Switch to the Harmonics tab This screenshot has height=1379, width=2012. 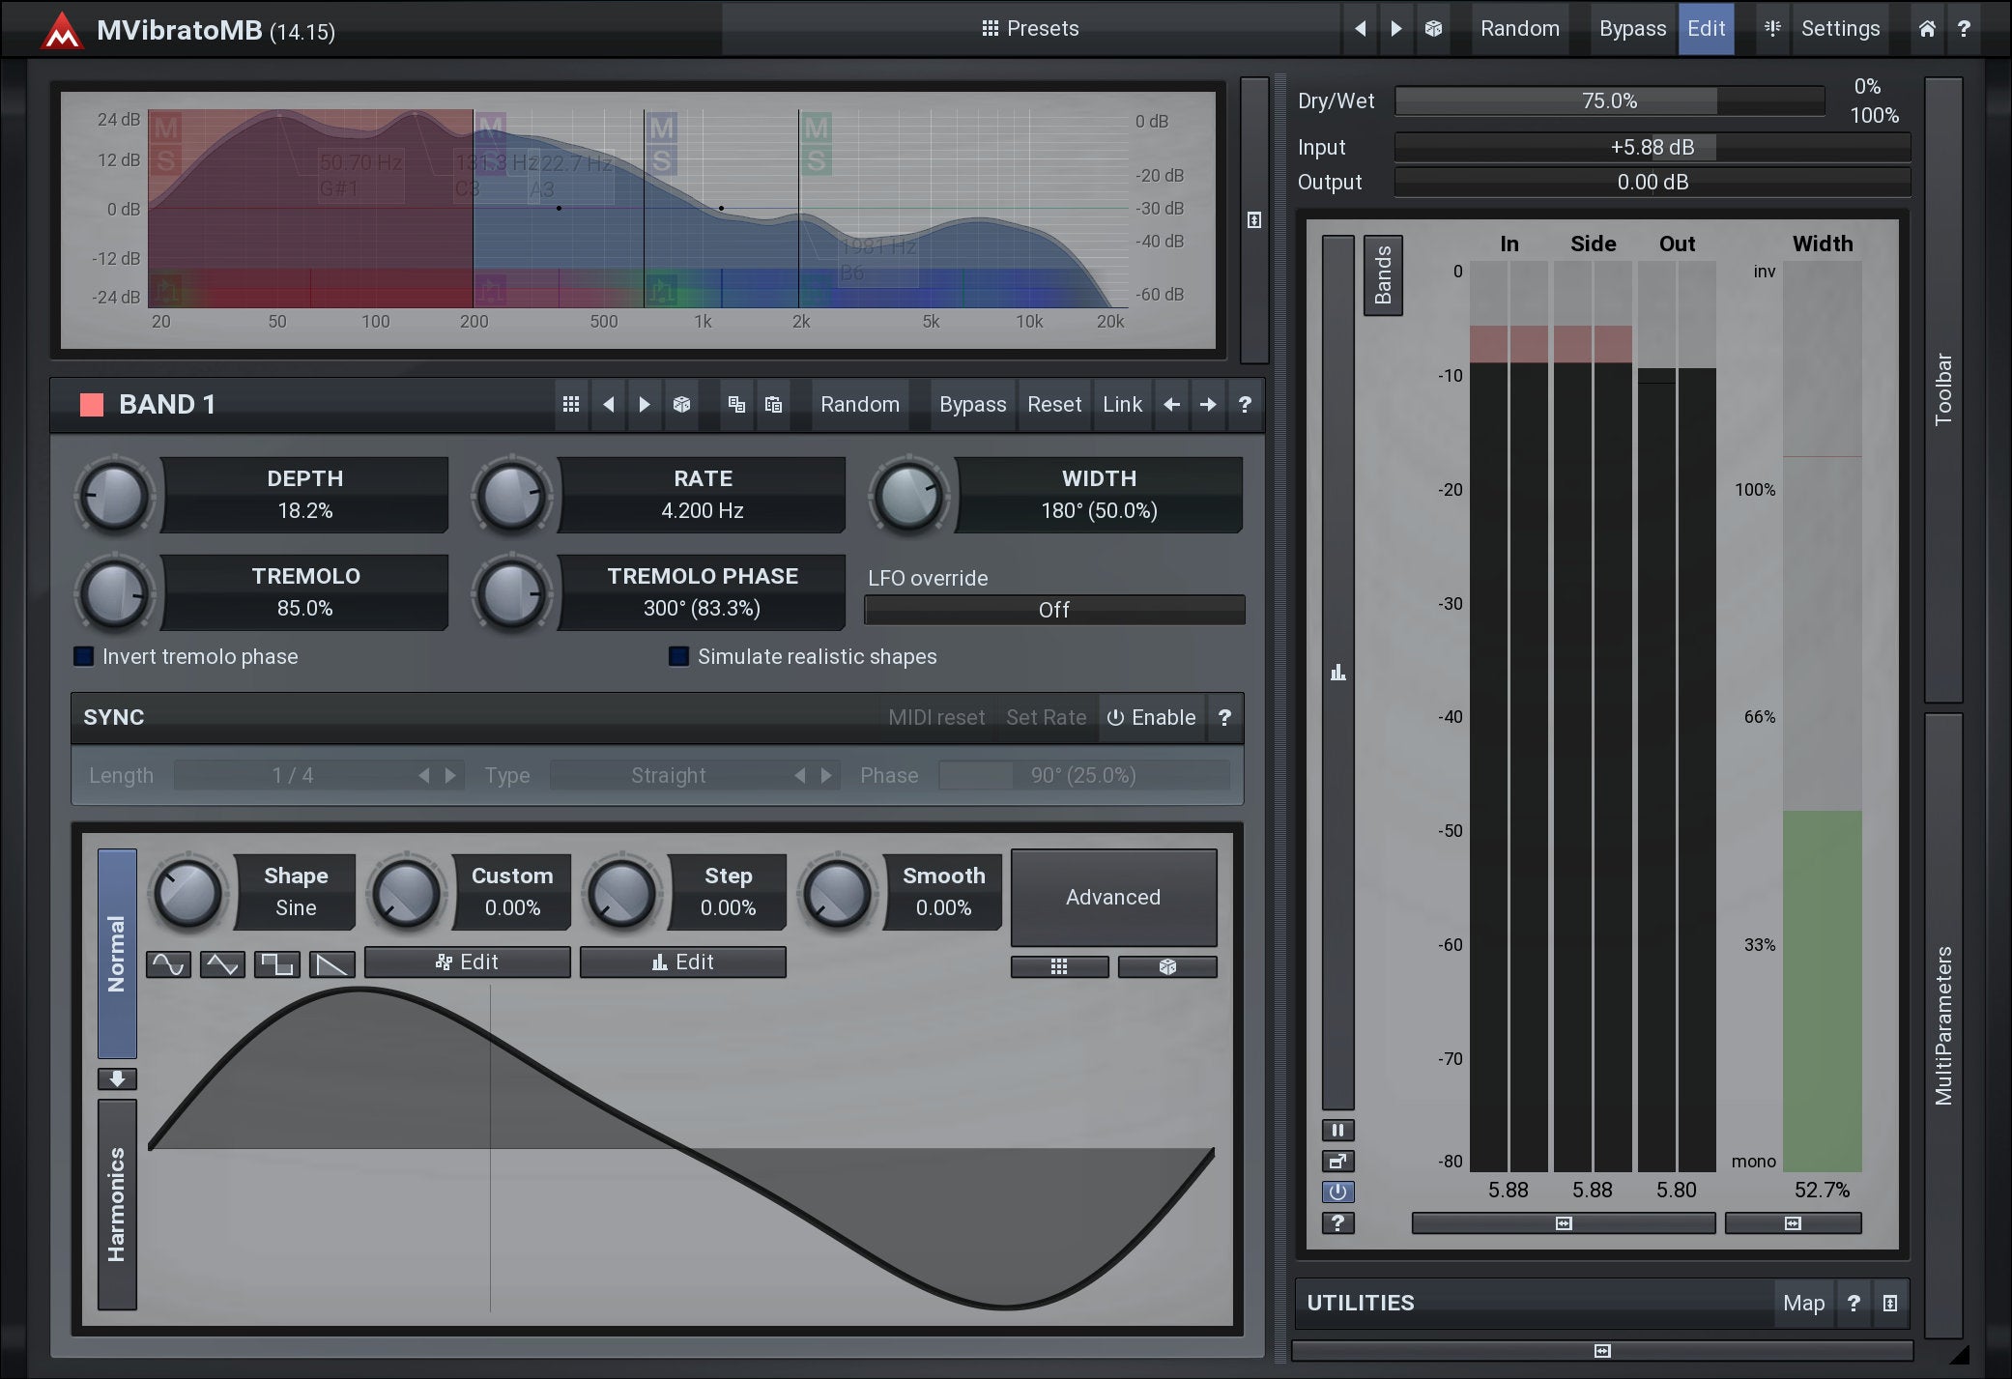(117, 1204)
